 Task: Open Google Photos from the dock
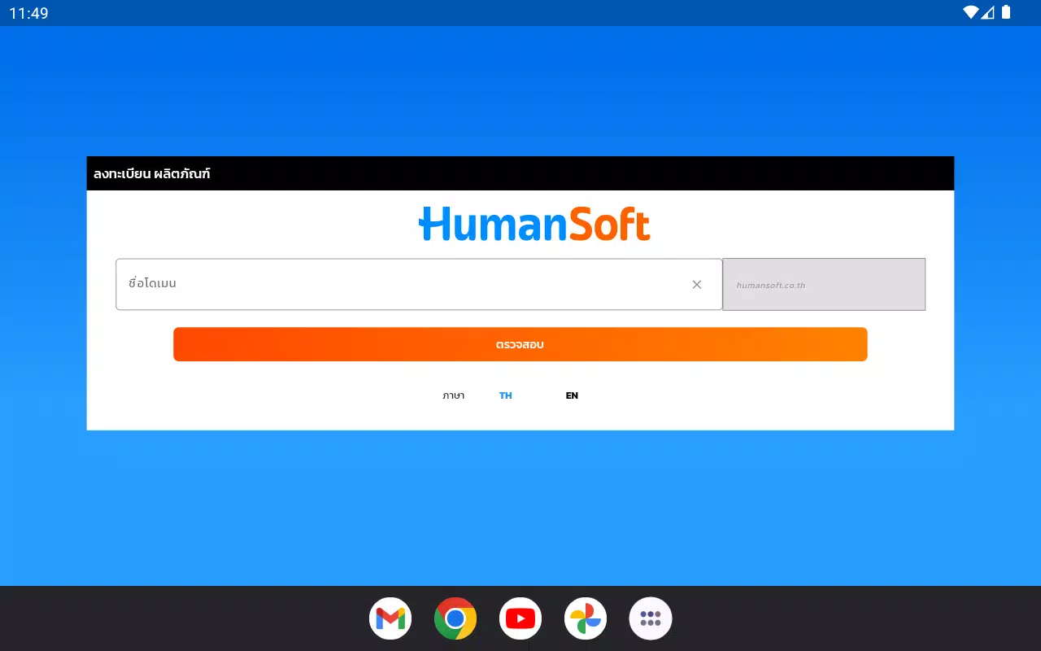(586, 618)
